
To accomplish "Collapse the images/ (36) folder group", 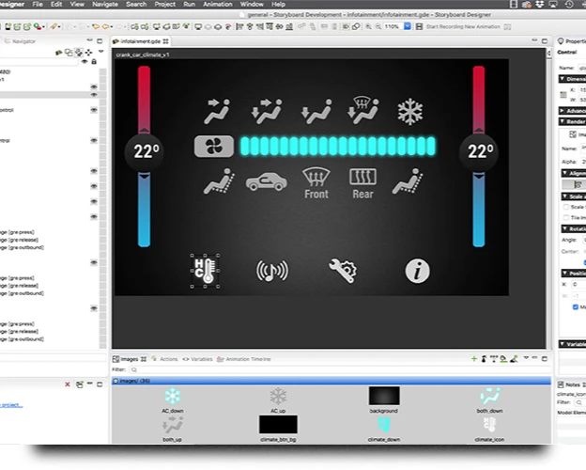I will pos(116,381).
